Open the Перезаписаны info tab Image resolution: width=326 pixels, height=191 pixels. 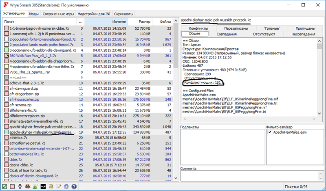(x=236, y=28)
